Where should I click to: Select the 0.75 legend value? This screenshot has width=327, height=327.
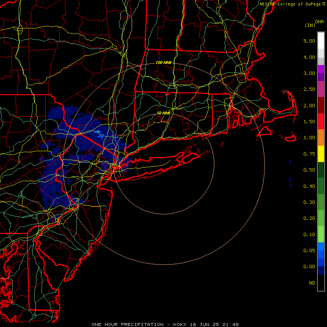[309, 154]
